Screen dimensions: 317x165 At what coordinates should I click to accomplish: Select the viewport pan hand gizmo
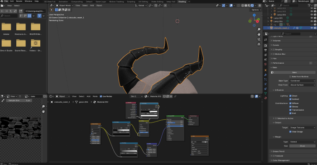tap(259, 34)
